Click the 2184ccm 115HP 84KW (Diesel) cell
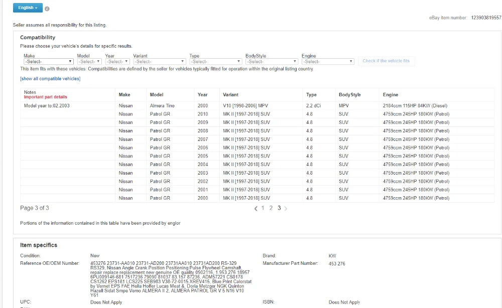The width and height of the screenshot is (502, 308). point(415,106)
